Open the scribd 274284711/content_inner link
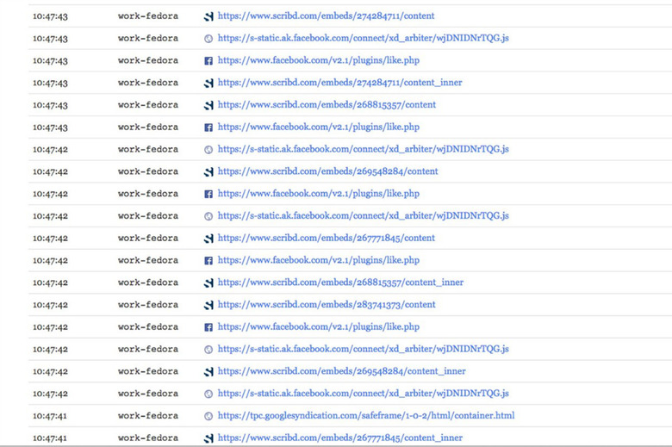The image size is (672, 447). click(339, 83)
